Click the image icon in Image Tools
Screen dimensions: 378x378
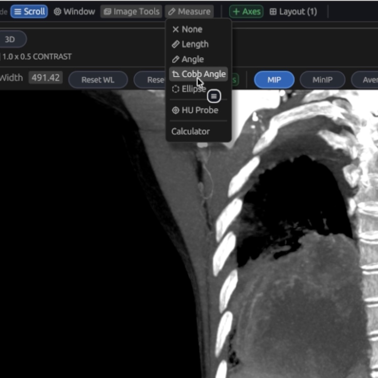click(107, 11)
